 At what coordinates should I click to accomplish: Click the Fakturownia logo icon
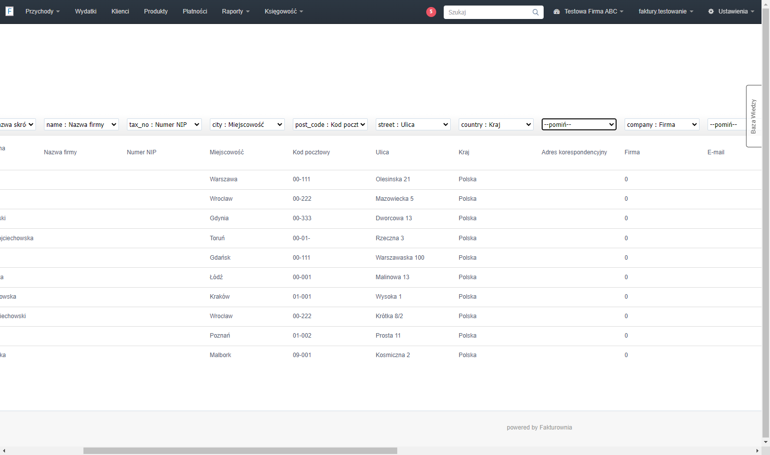click(x=9, y=11)
